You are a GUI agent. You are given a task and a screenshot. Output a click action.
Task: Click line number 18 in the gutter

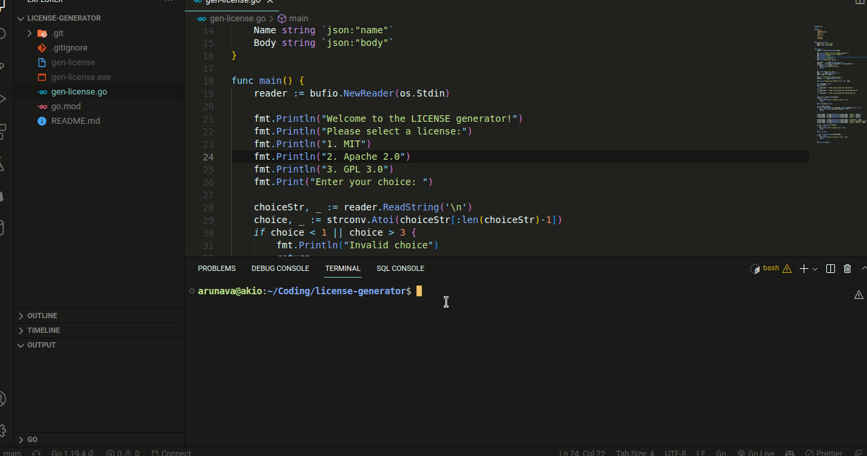tap(207, 81)
